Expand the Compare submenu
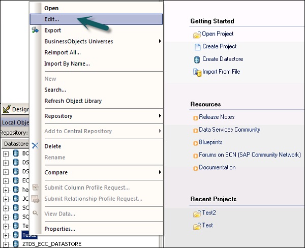Viewport: 305px width, 248px height. pyautogui.click(x=56, y=173)
